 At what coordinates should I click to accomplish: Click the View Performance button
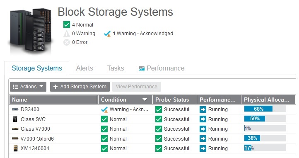coord(137,87)
